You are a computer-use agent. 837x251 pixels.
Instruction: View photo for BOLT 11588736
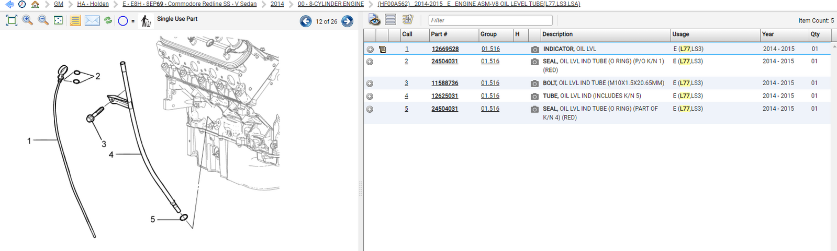tap(534, 83)
